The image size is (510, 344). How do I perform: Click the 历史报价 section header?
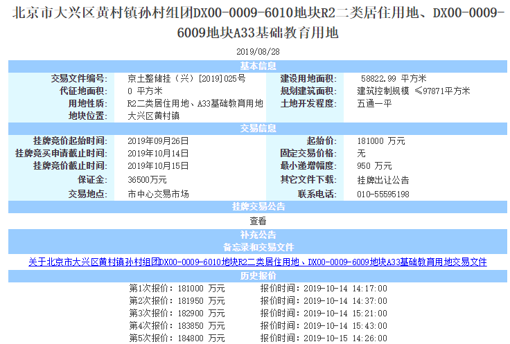click(x=258, y=275)
